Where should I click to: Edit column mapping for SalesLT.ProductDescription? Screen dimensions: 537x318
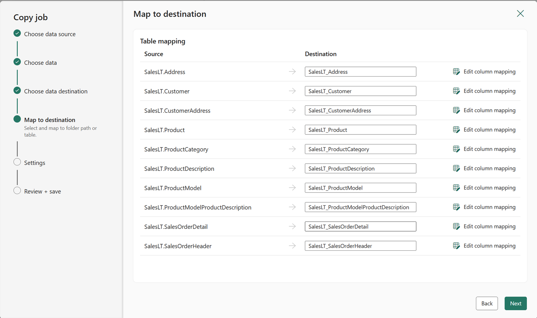click(x=484, y=168)
